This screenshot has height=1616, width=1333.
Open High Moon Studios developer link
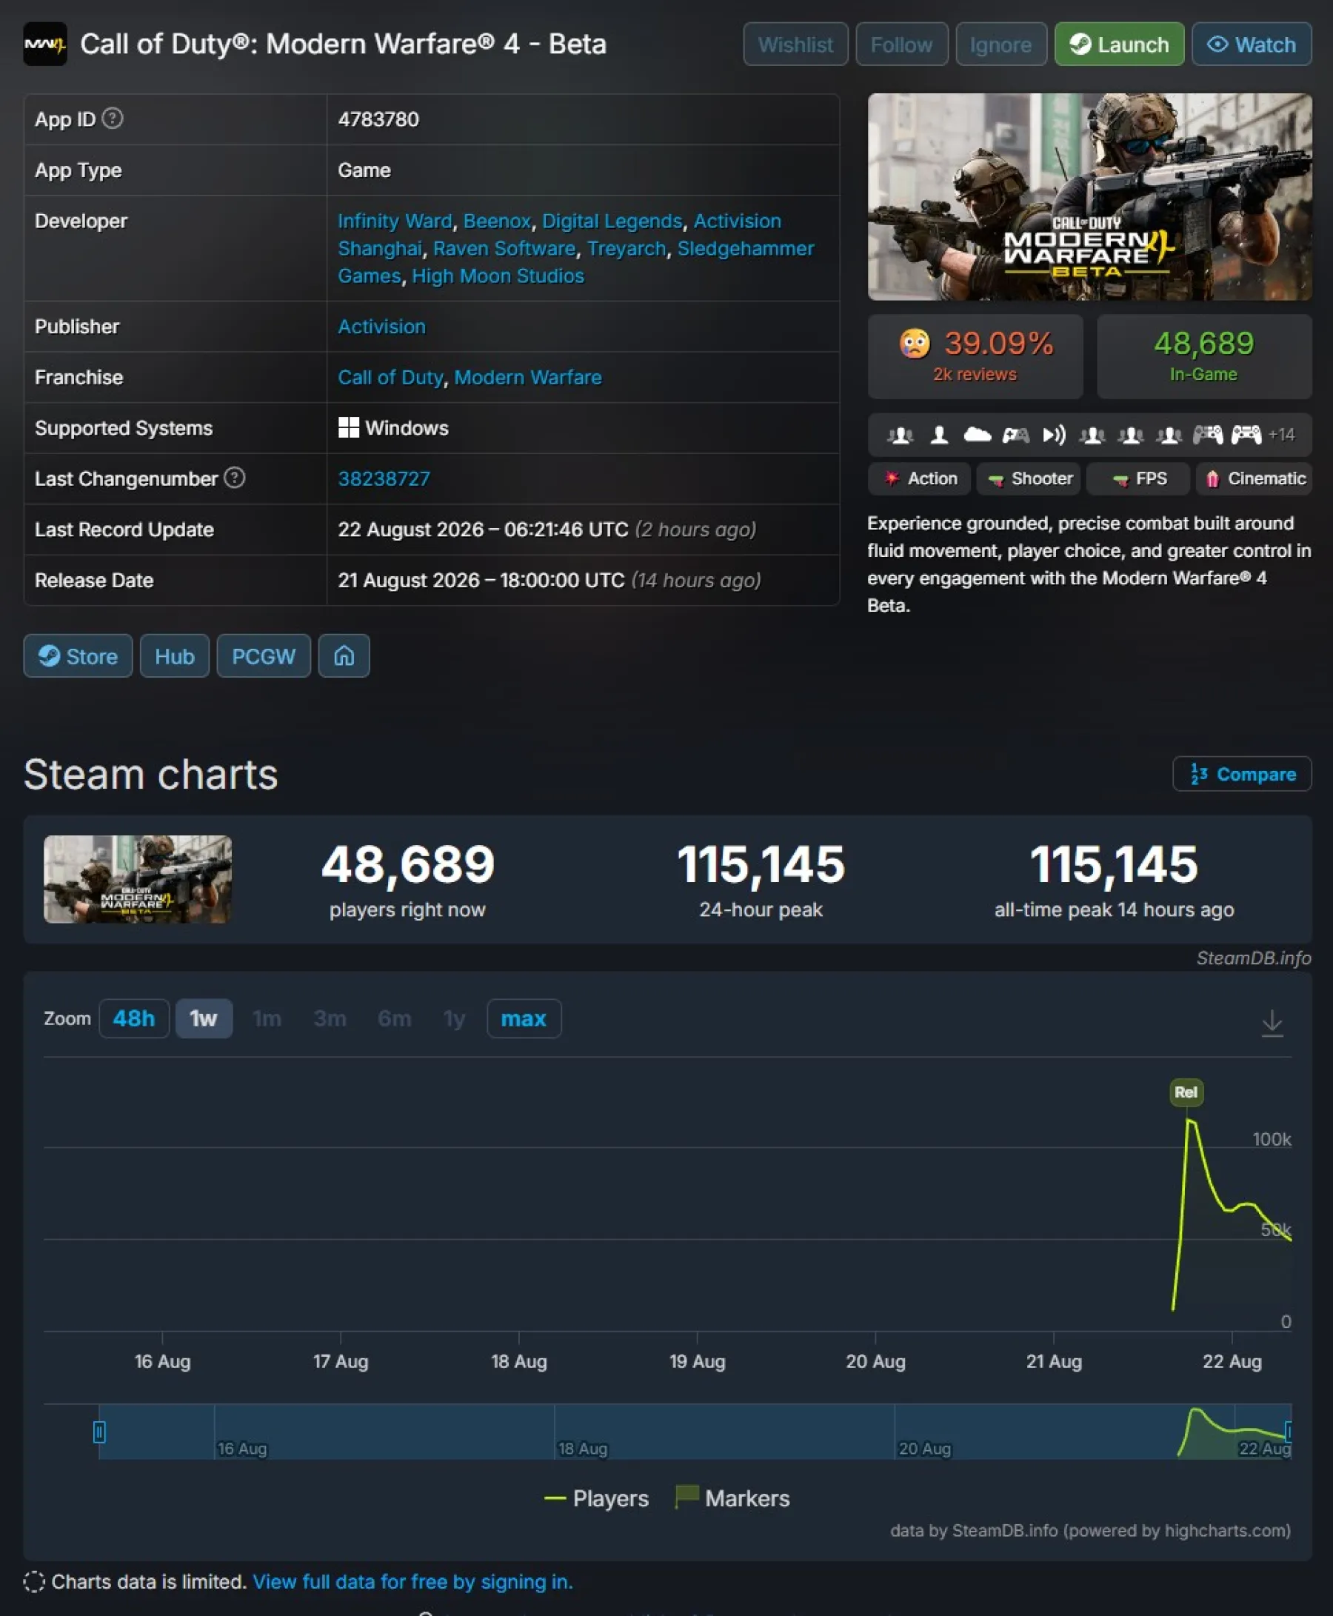click(x=498, y=276)
